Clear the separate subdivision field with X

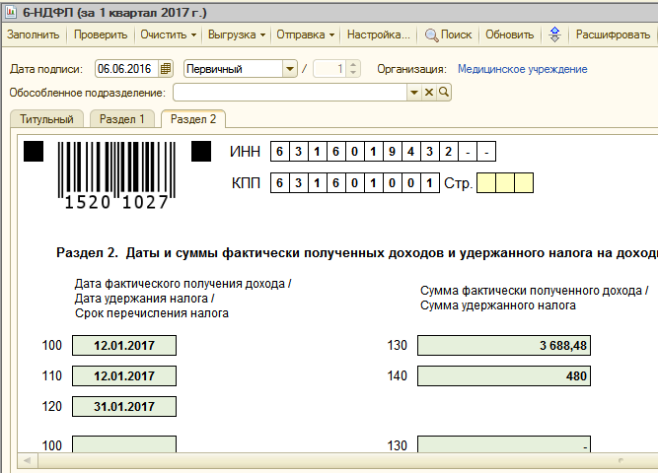(429, 92)
